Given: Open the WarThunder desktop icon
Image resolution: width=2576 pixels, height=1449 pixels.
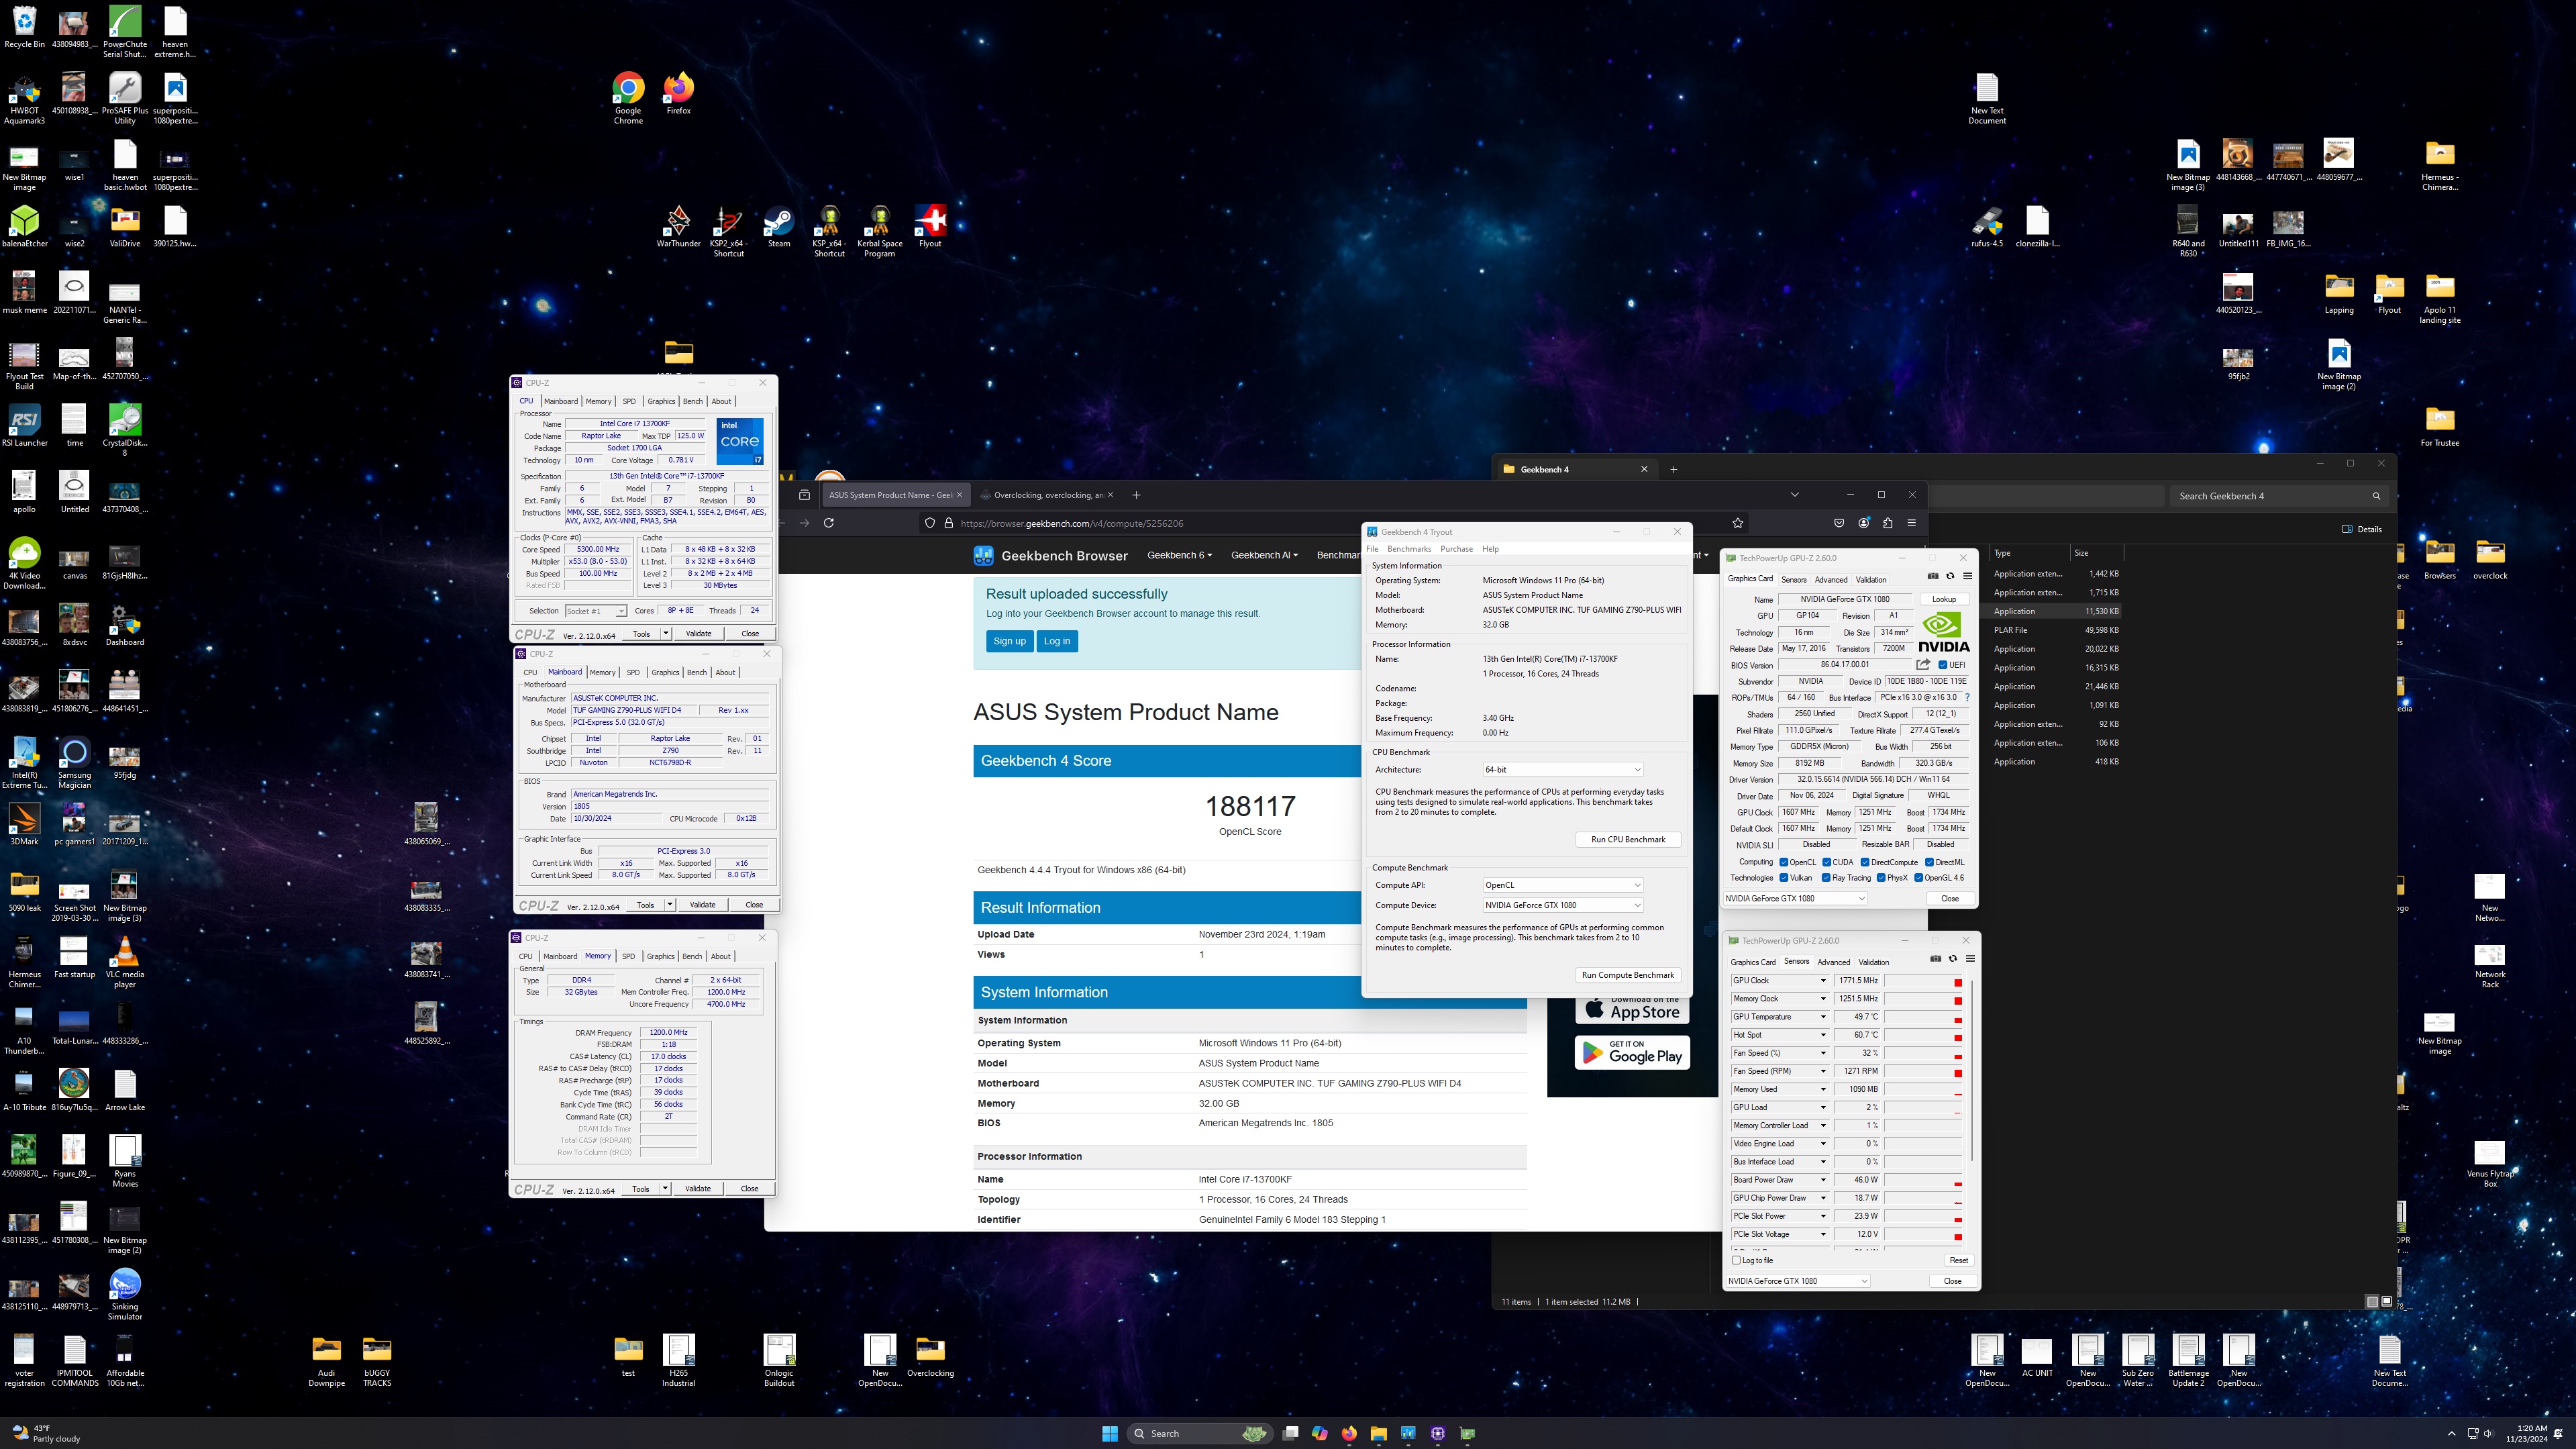Looking at the screenshot, I should tap(678, 226).
